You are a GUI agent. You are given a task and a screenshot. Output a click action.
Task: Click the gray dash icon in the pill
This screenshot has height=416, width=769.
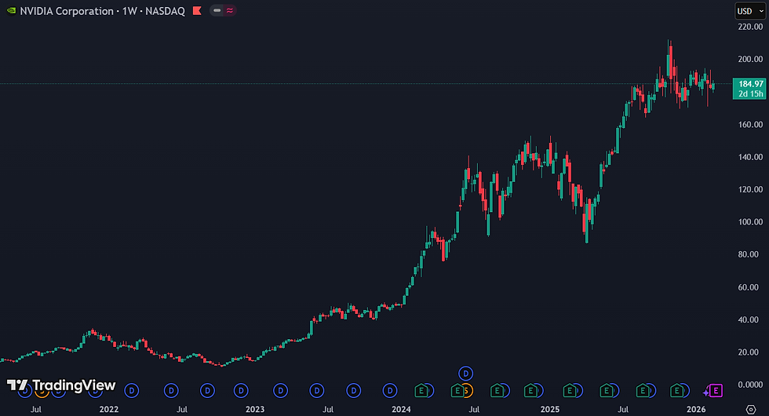point(217,10)
